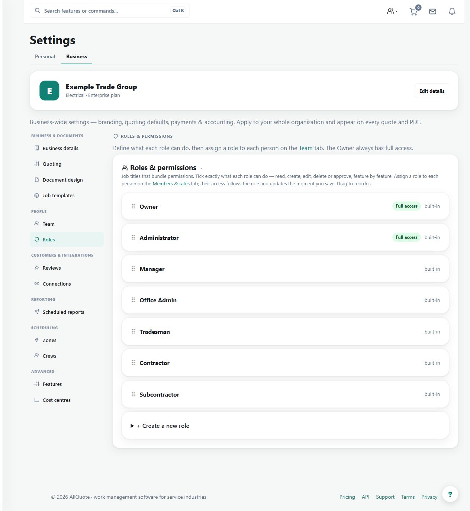
Task: Open Cost centres settings
Action: [x=67, y=400]
